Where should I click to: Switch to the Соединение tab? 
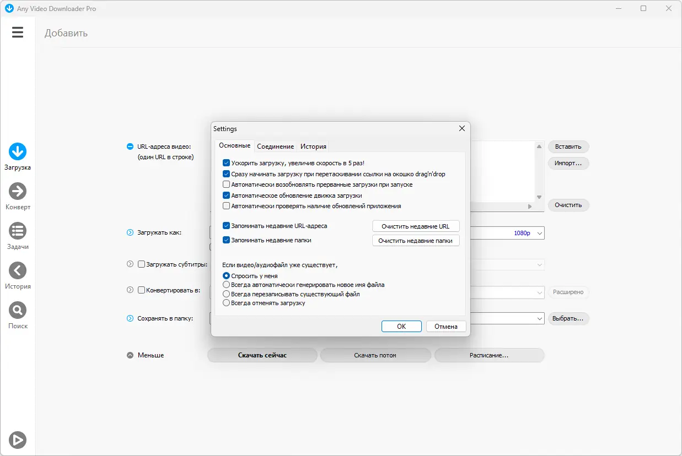(x=275, y=146)
